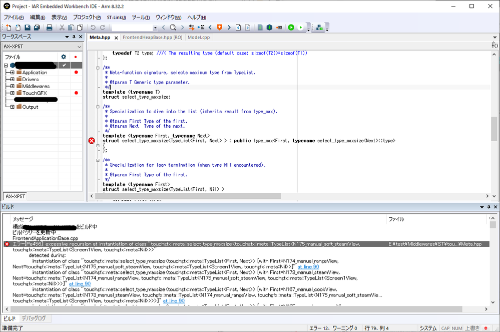
Task: Open the デバッグログ tab
Action: click(x=34, y=318)
